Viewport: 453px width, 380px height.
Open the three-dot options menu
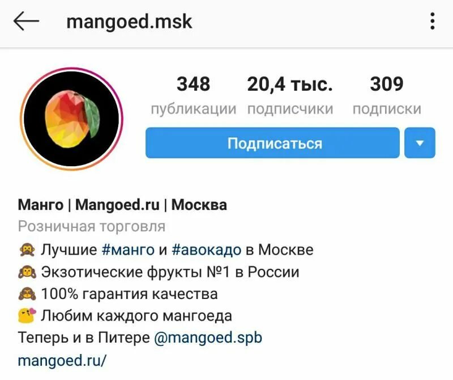pyautogui.click(x=432, y=21)
